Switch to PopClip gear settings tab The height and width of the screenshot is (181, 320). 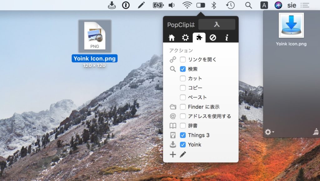[185, 38]
